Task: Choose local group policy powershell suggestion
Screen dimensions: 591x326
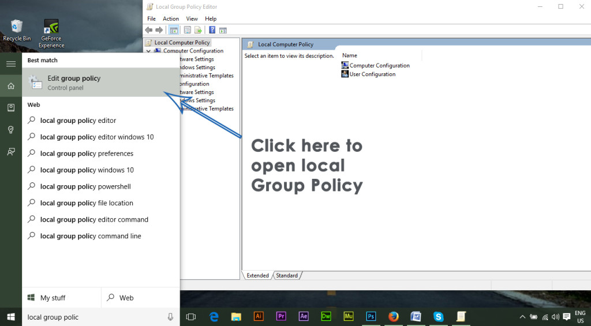Action: (x=100, y=186)
